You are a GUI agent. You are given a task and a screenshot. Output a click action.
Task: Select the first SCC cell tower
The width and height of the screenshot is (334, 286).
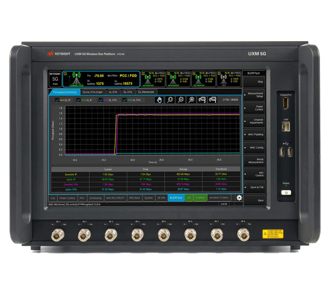pos(147,79)
